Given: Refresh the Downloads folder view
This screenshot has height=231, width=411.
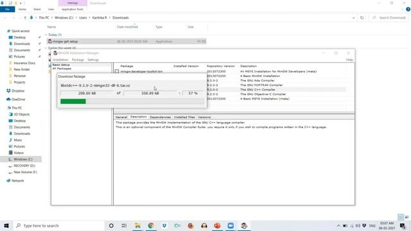Looking at the screenshot, I should click(x=362, y=18).
